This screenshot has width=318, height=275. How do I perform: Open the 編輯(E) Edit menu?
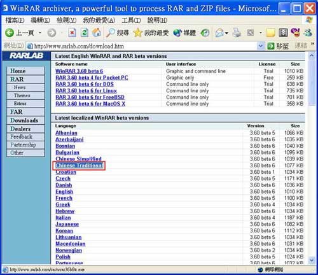[40, 20]
